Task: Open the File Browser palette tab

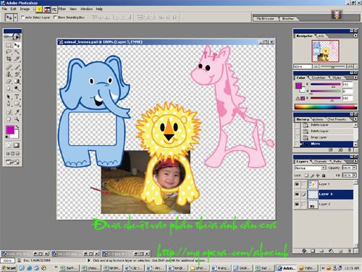Action: [266, 18]
